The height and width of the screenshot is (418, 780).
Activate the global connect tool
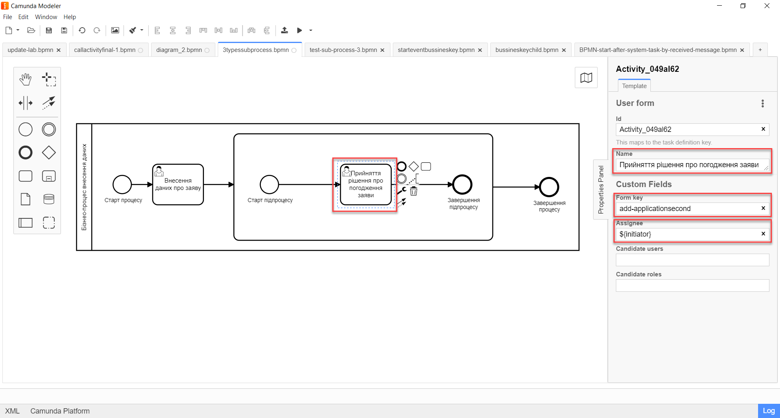49,103
